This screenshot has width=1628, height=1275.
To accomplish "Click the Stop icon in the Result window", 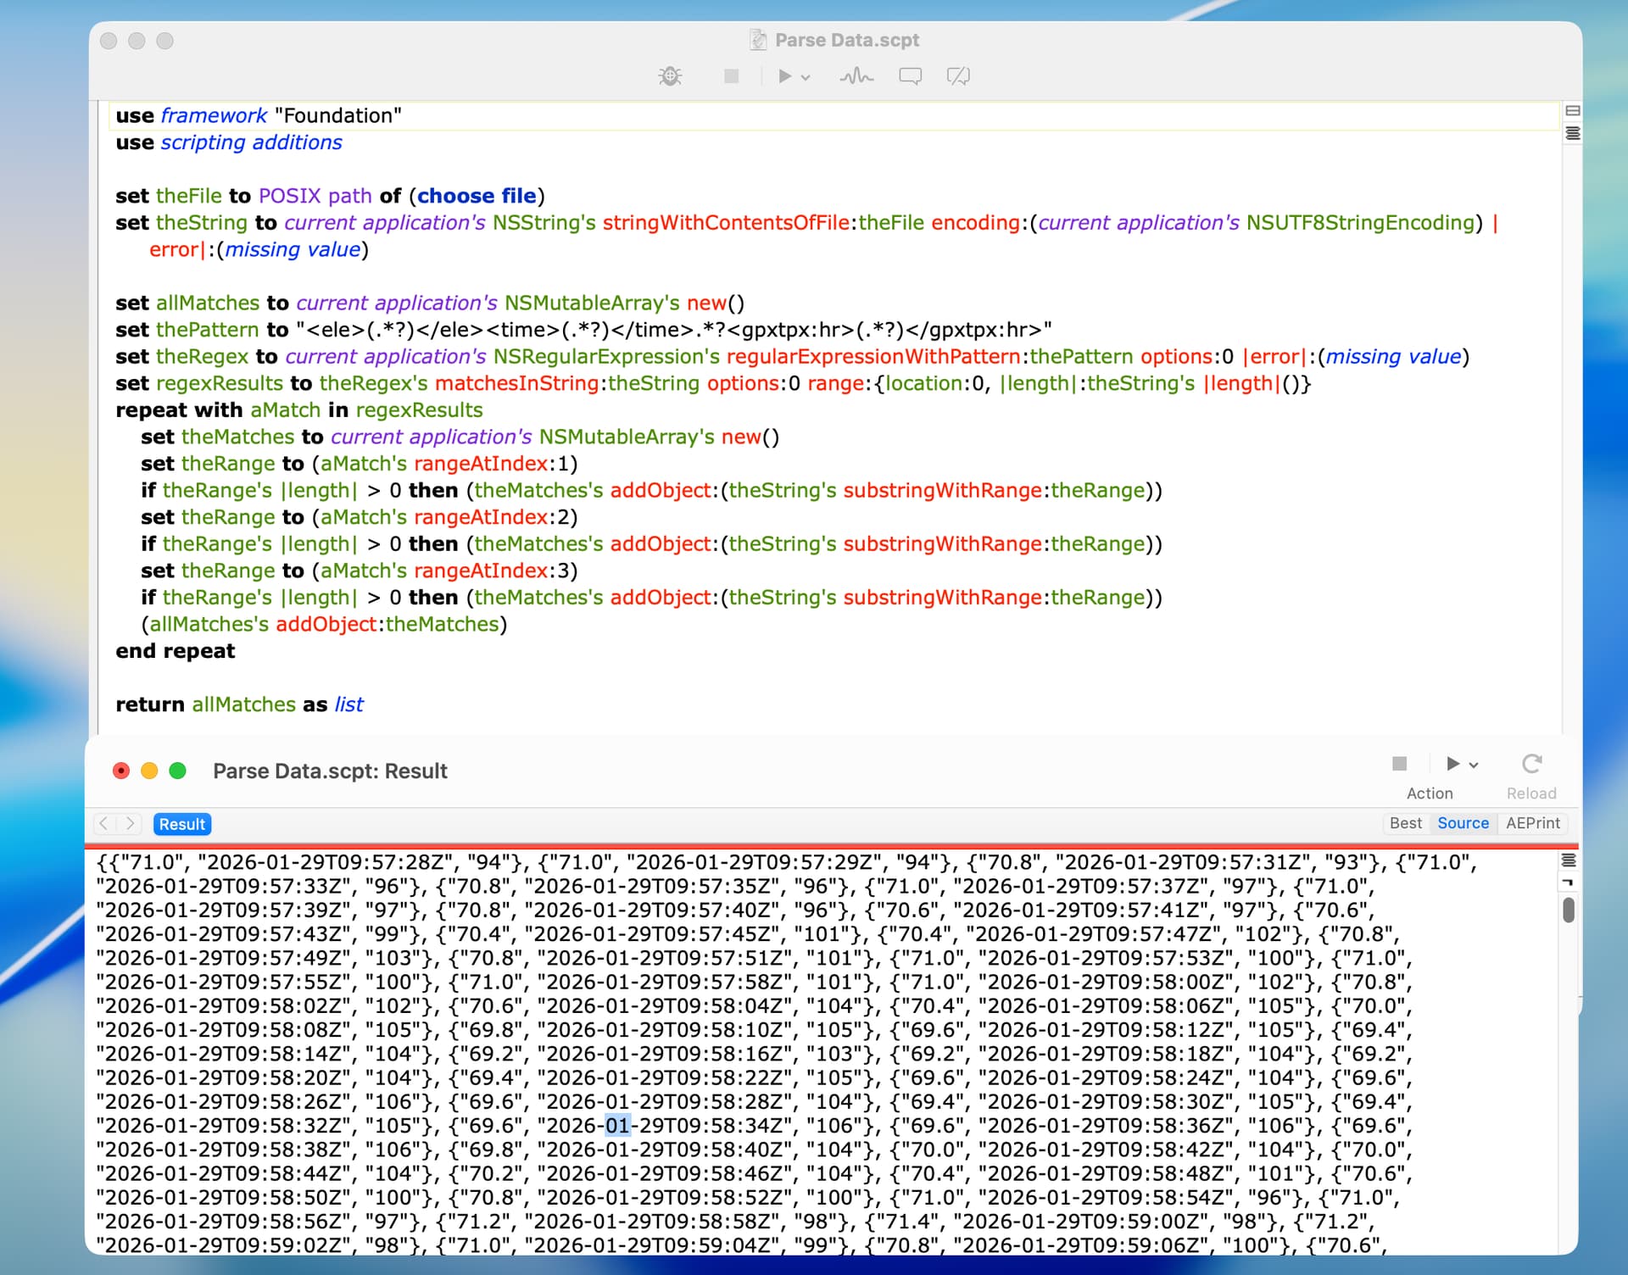I will (1399, 764).
